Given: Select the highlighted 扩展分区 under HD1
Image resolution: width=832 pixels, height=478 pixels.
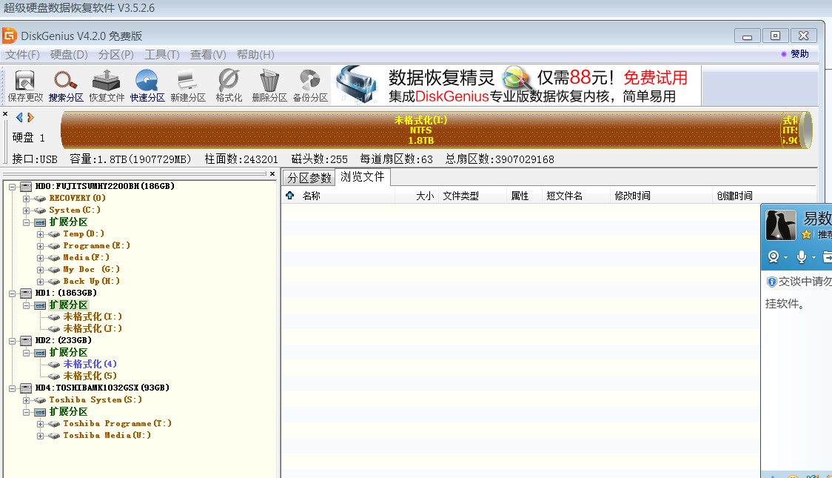Looking at the screenshot, I should pyautogui.click(x=68, y=305).
